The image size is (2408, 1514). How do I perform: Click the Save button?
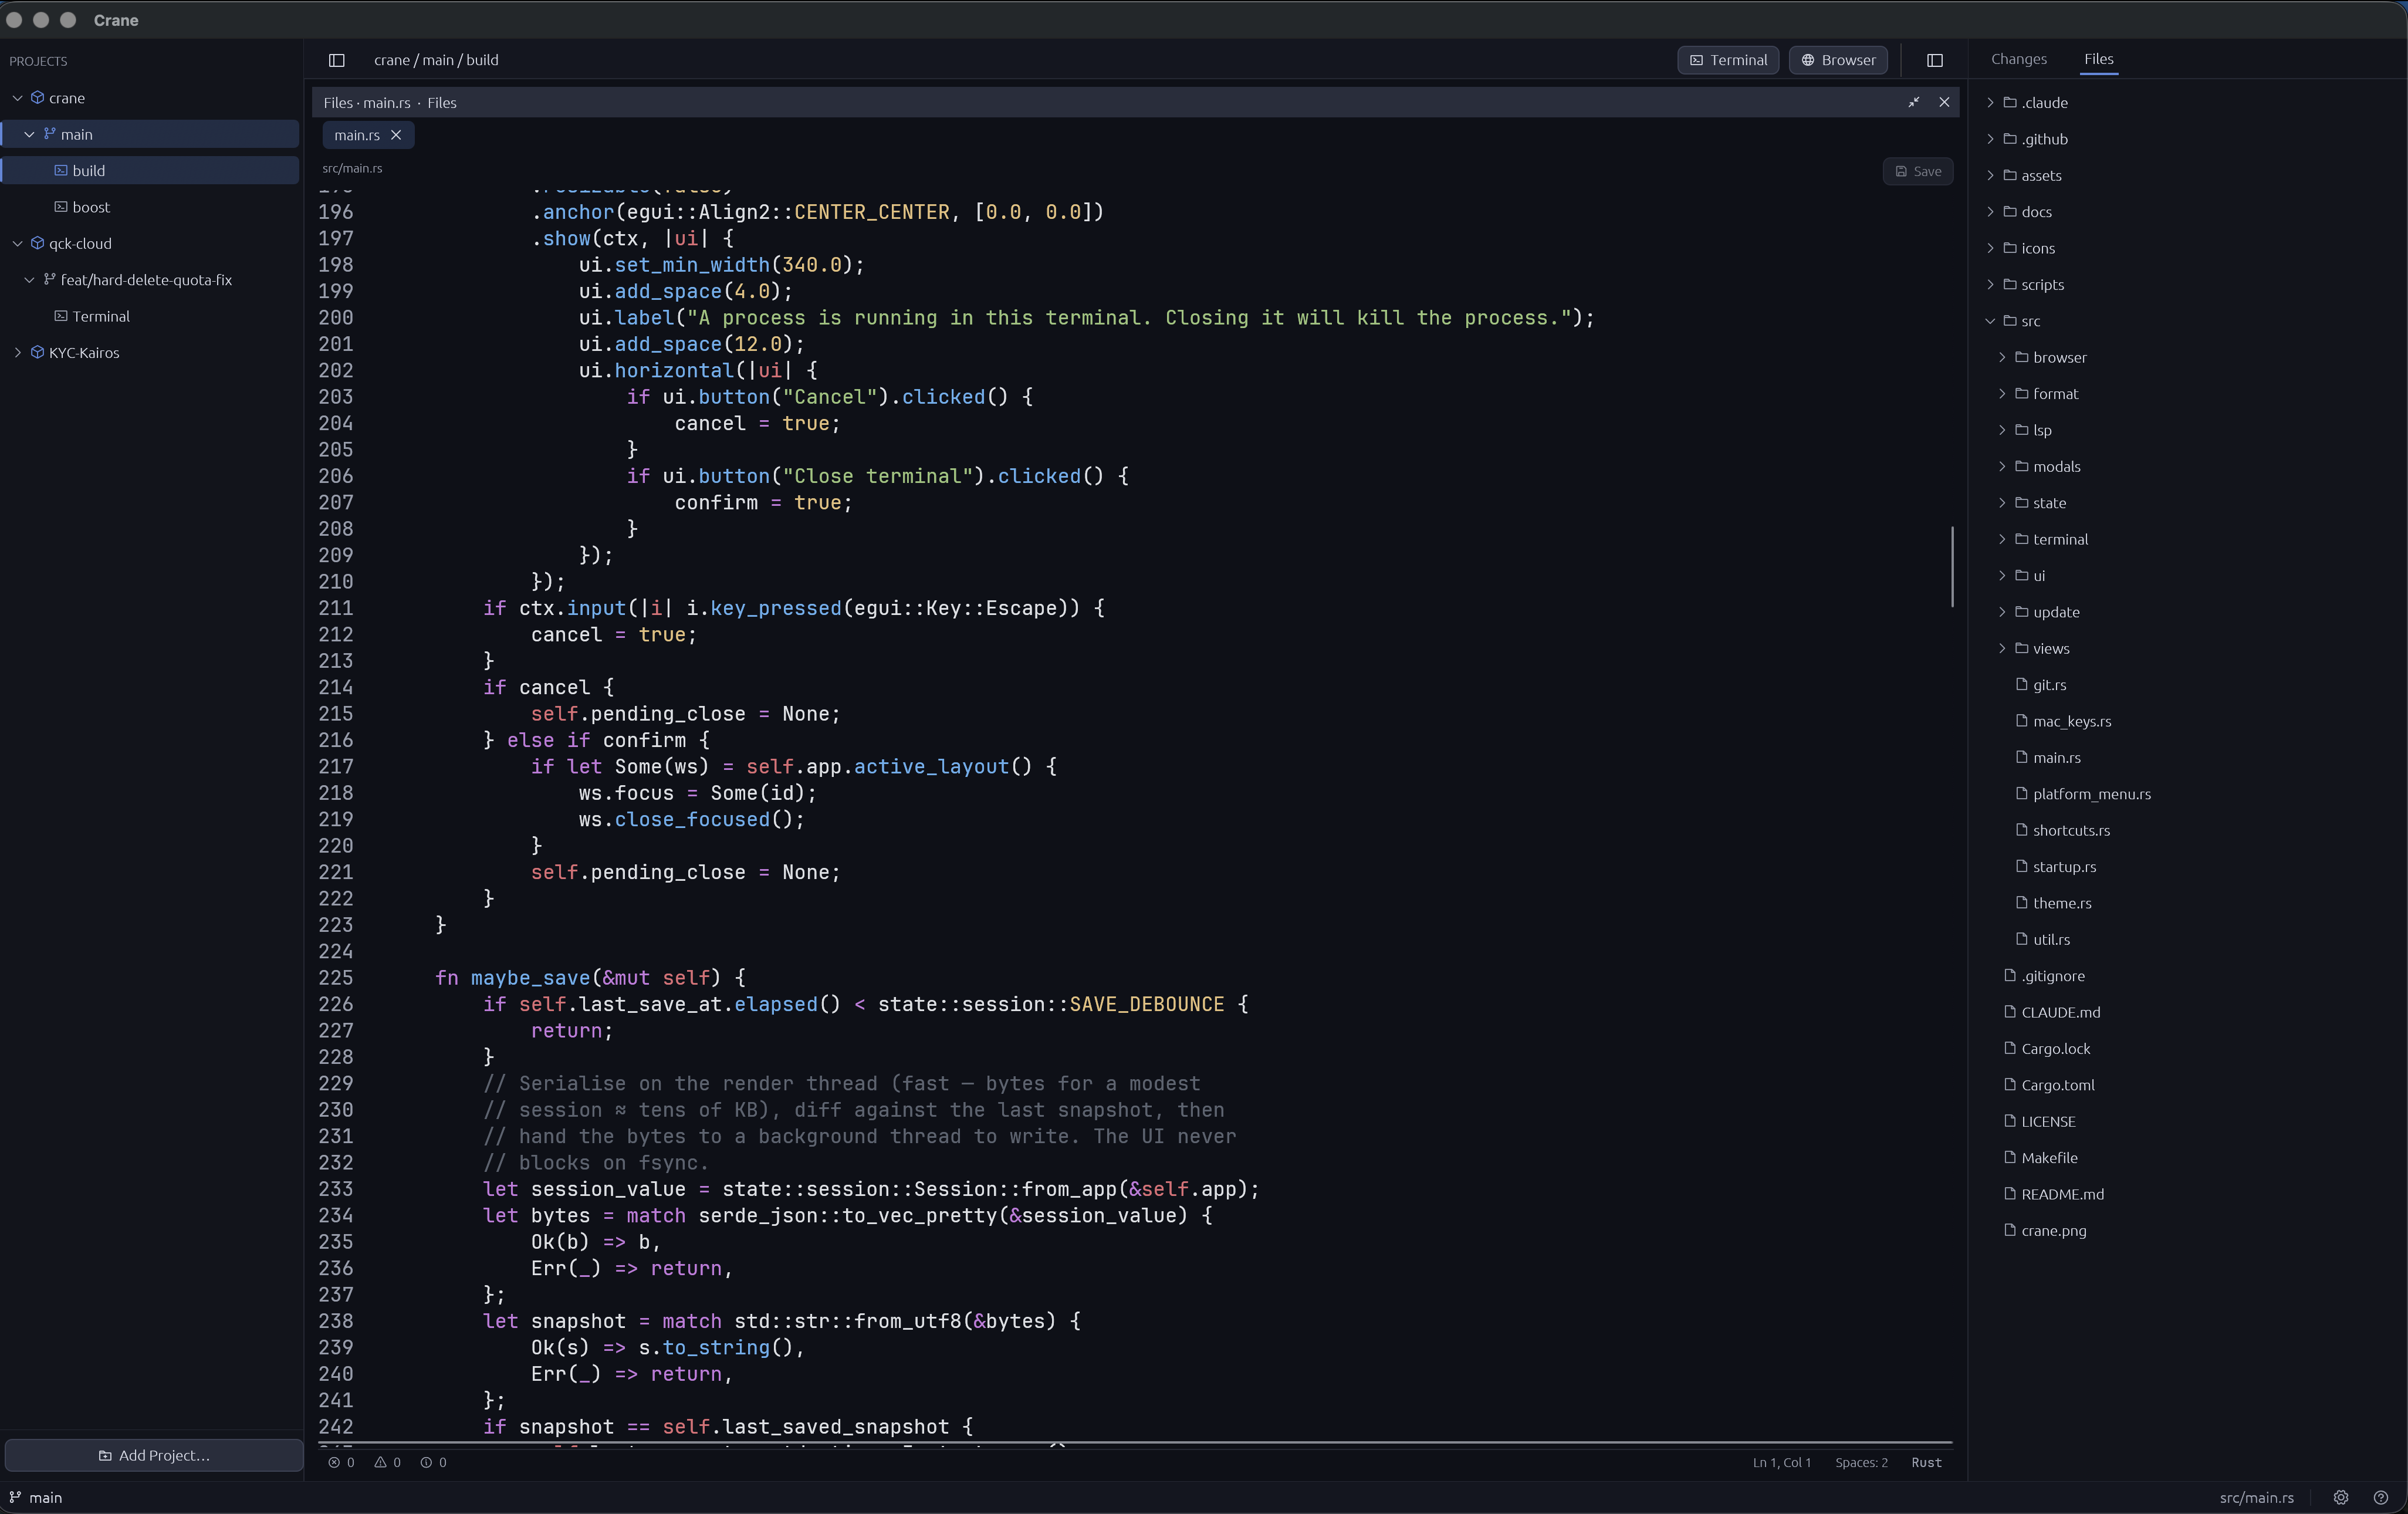pos(1918,171)
